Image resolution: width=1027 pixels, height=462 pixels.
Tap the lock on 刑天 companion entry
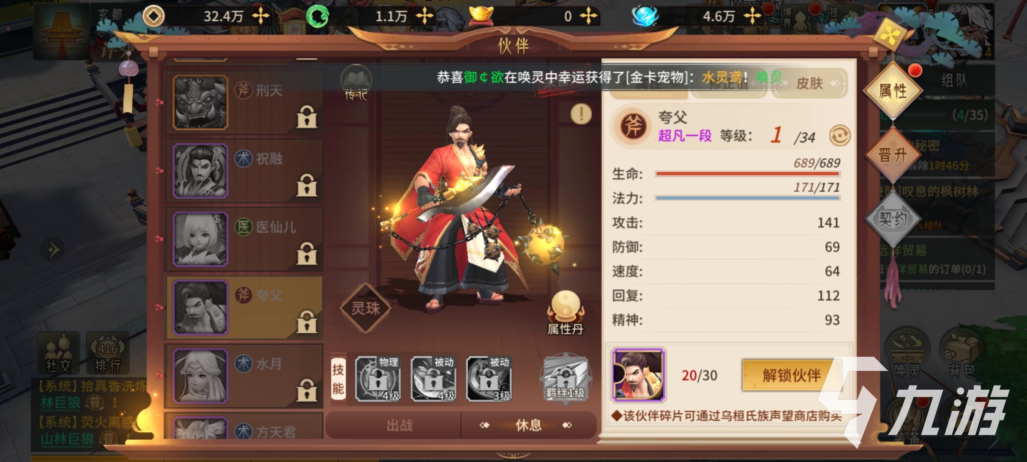coord(307,117)
